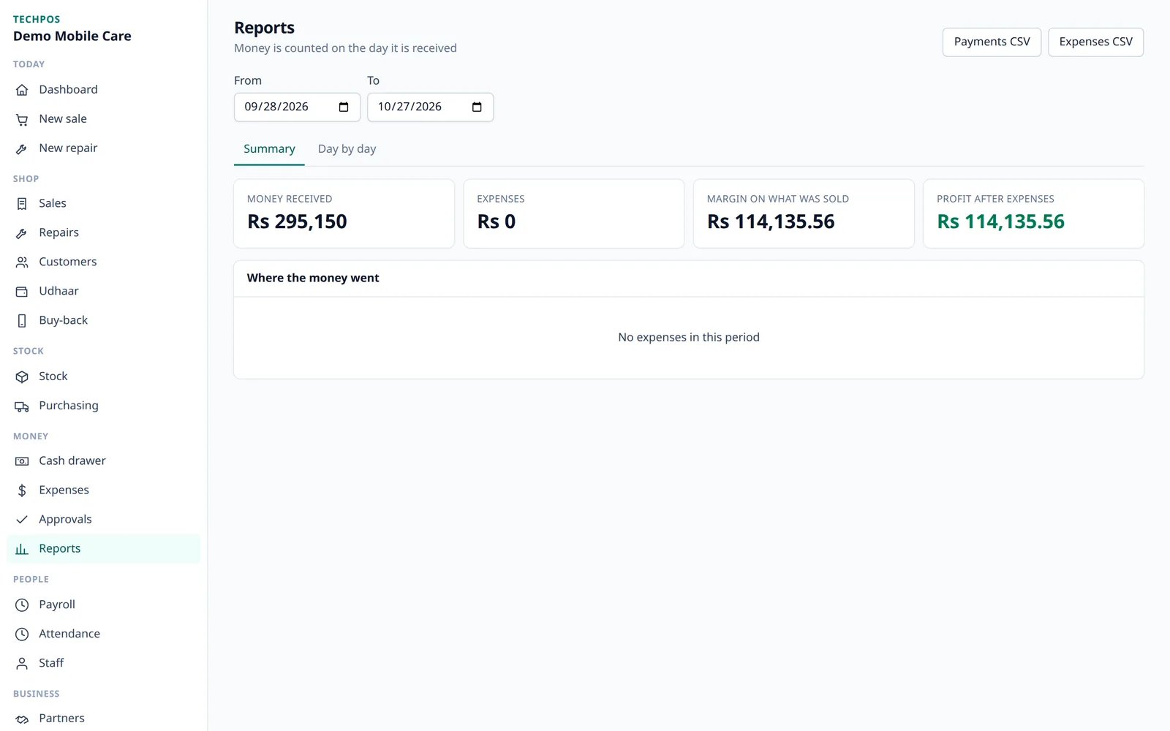1170x731 pixels.
Task: Download the Payments CSV
Action: click(x=992, y=42)
